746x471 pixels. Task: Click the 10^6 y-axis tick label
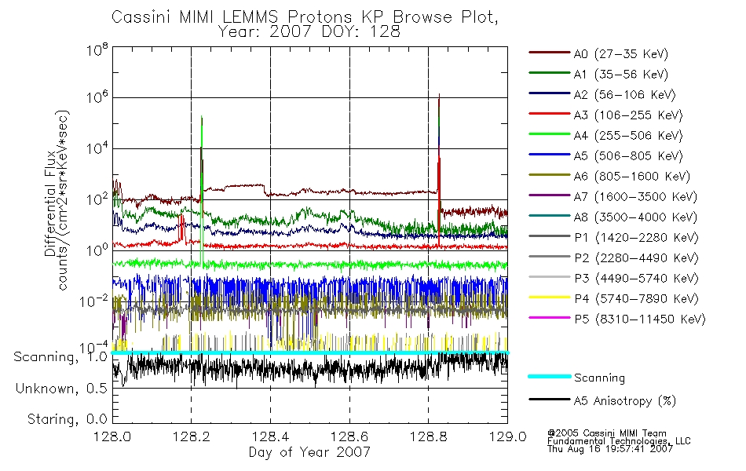[97, 97]
